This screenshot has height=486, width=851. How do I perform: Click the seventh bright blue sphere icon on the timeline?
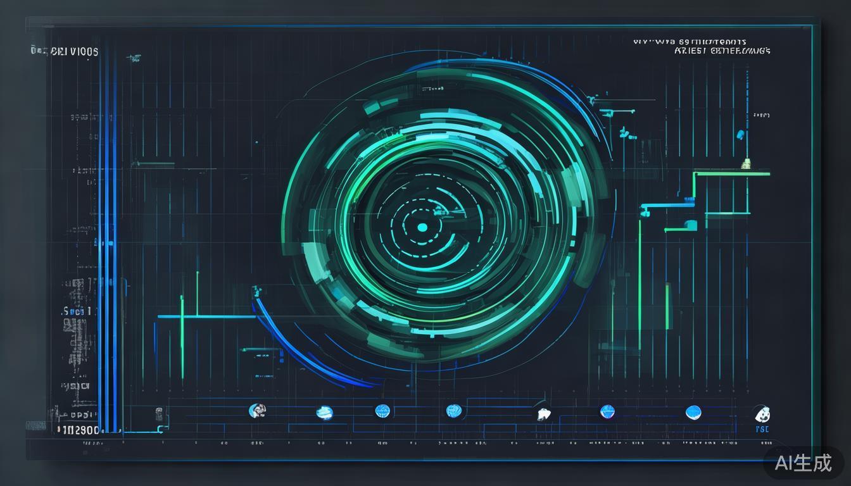click(x=693, y=413)
